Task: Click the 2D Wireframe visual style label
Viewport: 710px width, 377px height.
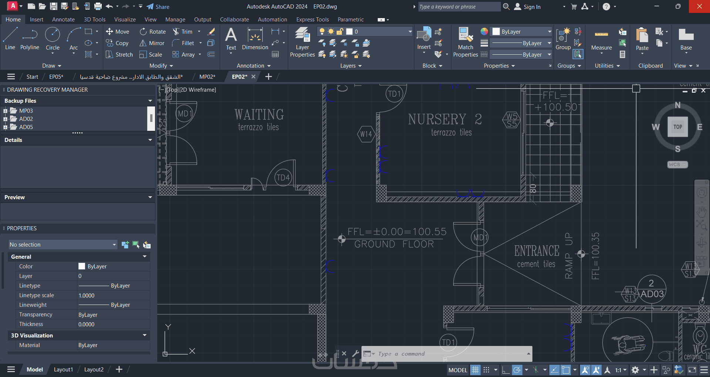Action: pos(198,90)
